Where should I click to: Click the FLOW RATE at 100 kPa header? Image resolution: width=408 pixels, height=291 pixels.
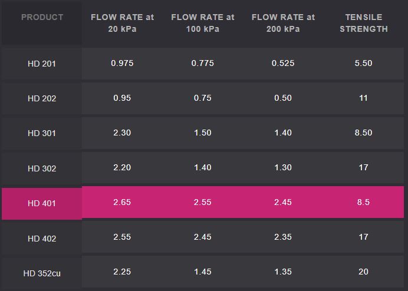point(202,23)
